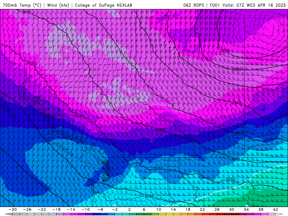288x216 pixels.
Task: Click the "700mb Temp (°C)" title text
Action: pyautogui.click(x=22, y=5)
